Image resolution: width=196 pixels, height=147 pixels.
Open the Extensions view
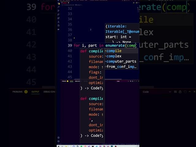tap(58, 18)
